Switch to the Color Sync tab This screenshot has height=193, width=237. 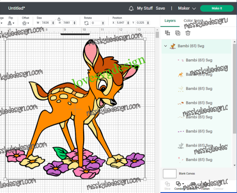tap(193, 20)
